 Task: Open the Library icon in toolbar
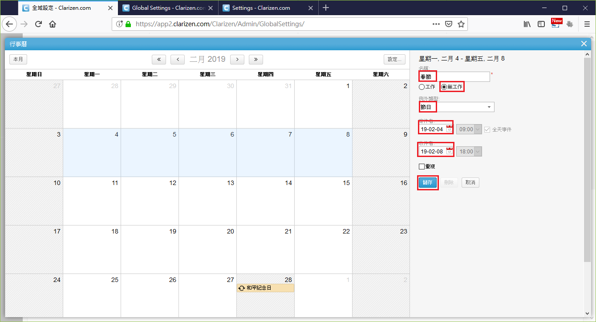[527, 24]
